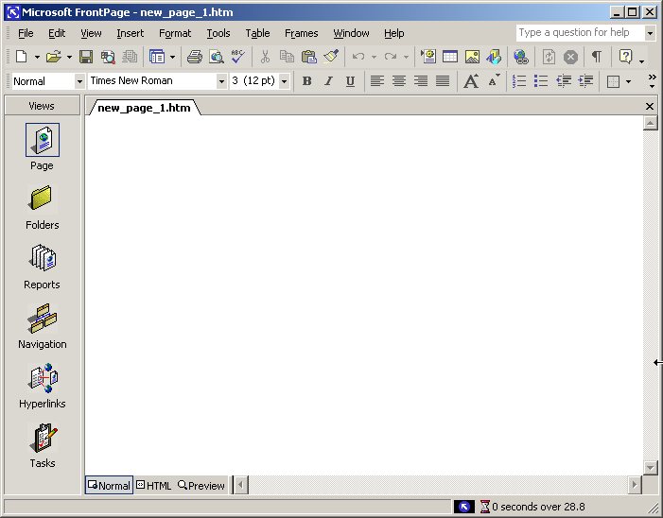
Task: Show the Hyperlinks view icon
Action: tap(43, 377)
